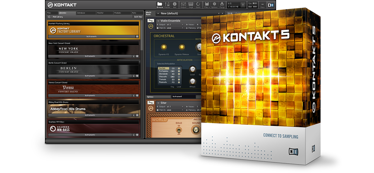Open the Options gear in toolbar

[214, 5]
